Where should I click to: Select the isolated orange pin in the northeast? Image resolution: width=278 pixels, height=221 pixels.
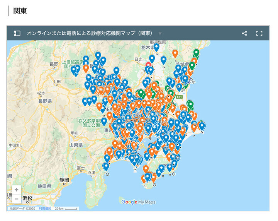pyautogui.click(x=175, y=53)
